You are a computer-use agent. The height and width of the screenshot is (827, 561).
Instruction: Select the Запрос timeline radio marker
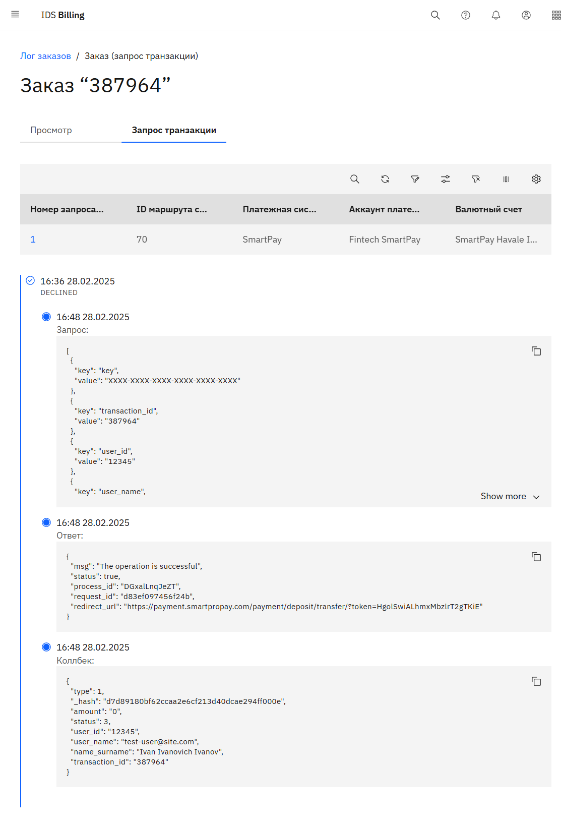pyautogui.click(x=46, y=317)
